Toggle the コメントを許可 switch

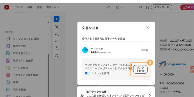[87, 73]
